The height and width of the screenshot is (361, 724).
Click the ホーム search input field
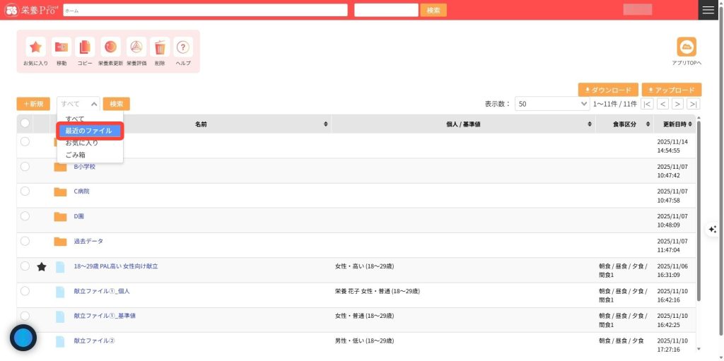[205, 11]
